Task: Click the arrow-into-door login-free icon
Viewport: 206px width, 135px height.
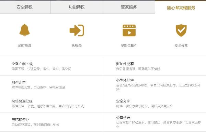Action: pos(77,30)
